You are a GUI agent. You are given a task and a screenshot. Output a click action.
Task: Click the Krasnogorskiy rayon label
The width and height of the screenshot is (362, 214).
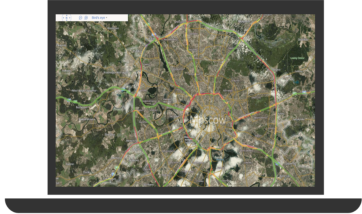(x=116, y=72)
